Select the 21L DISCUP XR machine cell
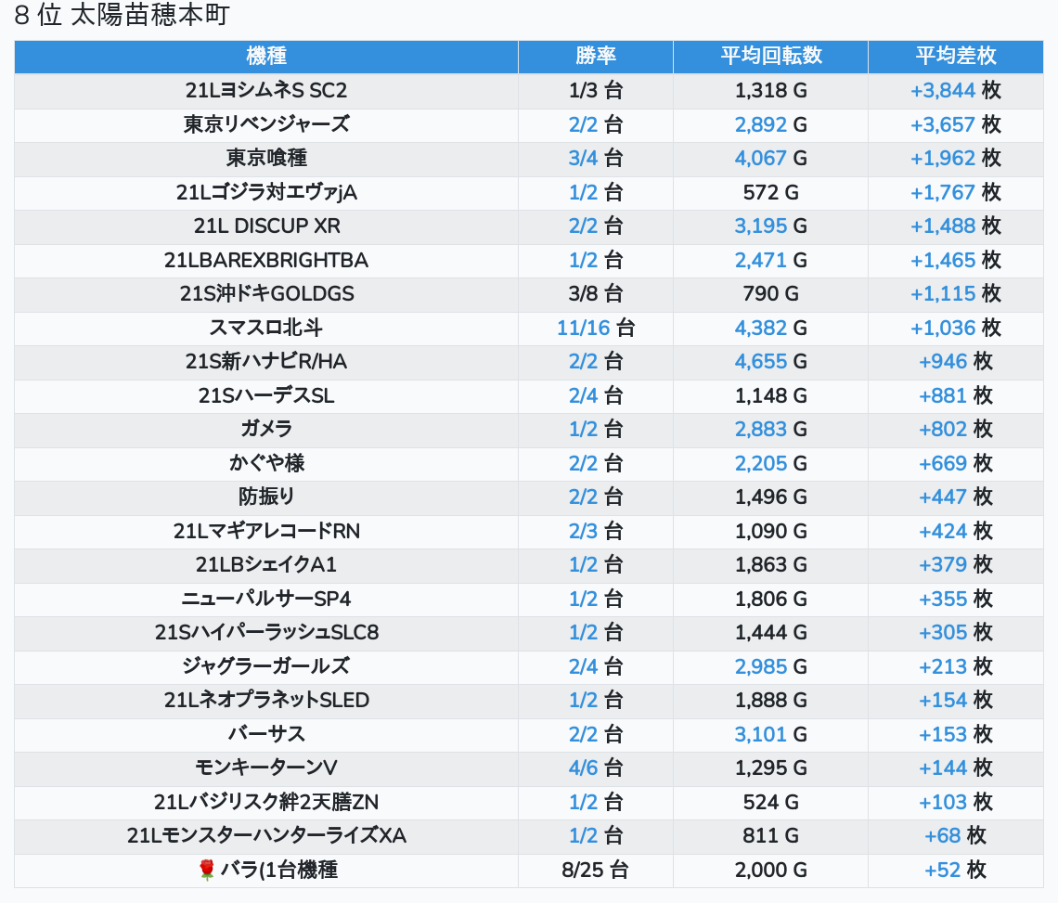Viewport: 1058px width, 903px height. pos(266,226)
